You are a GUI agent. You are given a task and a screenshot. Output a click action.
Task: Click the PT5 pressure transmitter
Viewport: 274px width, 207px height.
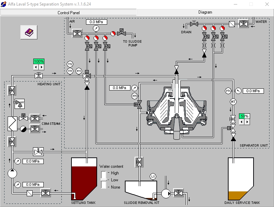click(x=134, y=96)
